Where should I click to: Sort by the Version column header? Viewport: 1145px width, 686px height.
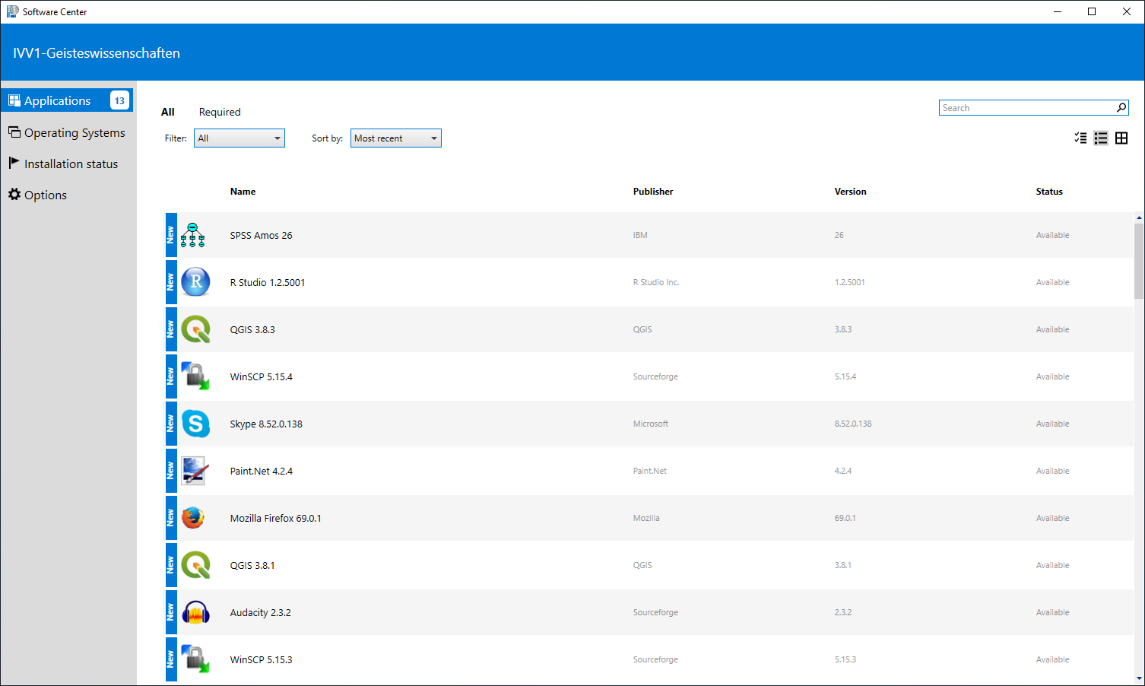(851, 192)
